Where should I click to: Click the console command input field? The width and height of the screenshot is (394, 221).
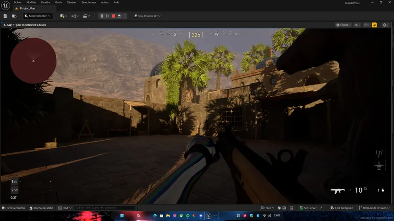point(104,208)
